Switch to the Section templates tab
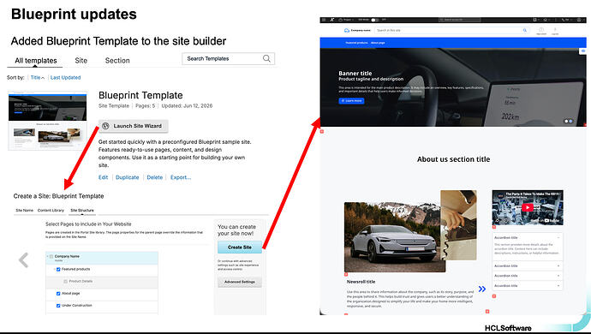This screenshot has height=334, width=591. coord(117,60)
